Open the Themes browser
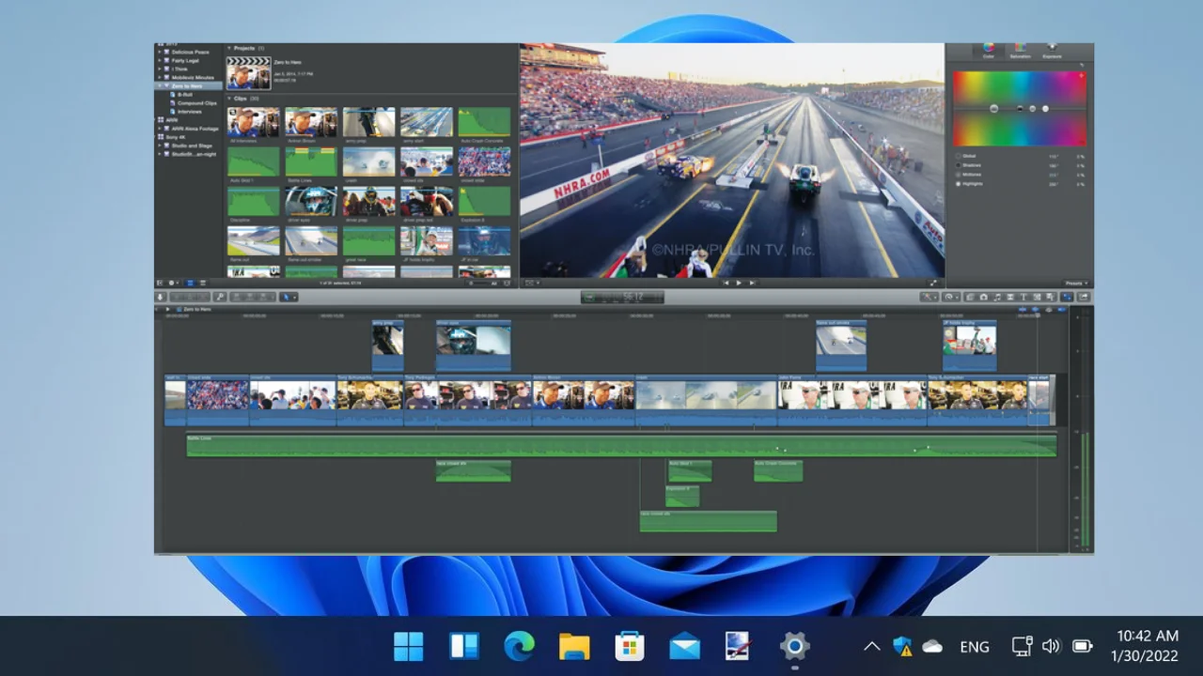 (x=1050, y=297)
